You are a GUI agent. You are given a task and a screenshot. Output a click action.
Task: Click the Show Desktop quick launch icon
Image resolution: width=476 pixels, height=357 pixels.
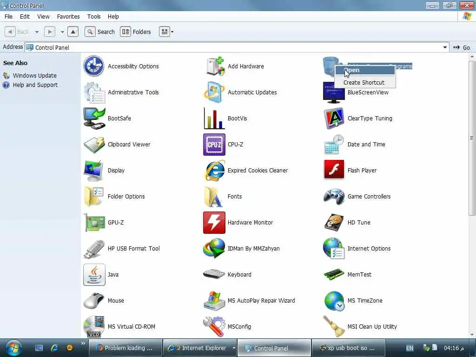tap(39, 348)
